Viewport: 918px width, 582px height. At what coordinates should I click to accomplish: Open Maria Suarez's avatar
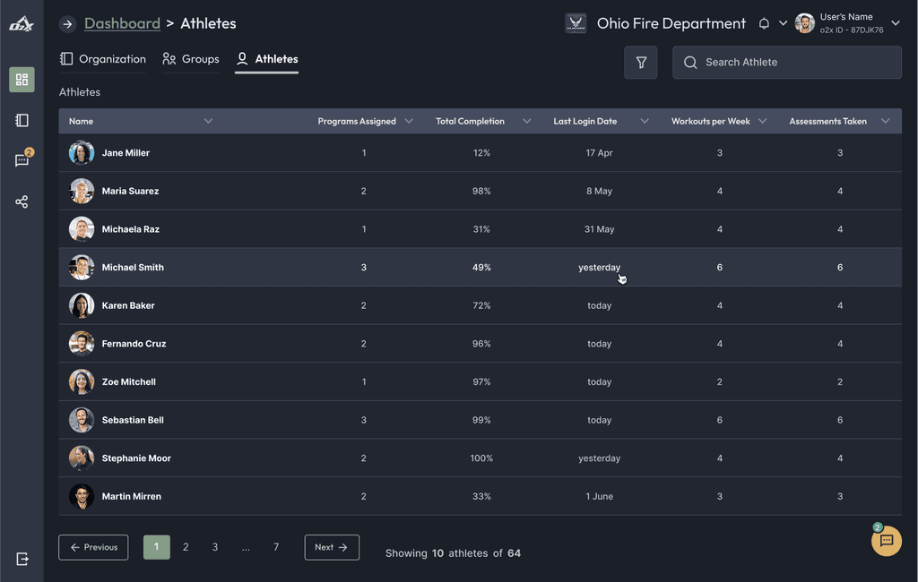coord(82,191)
